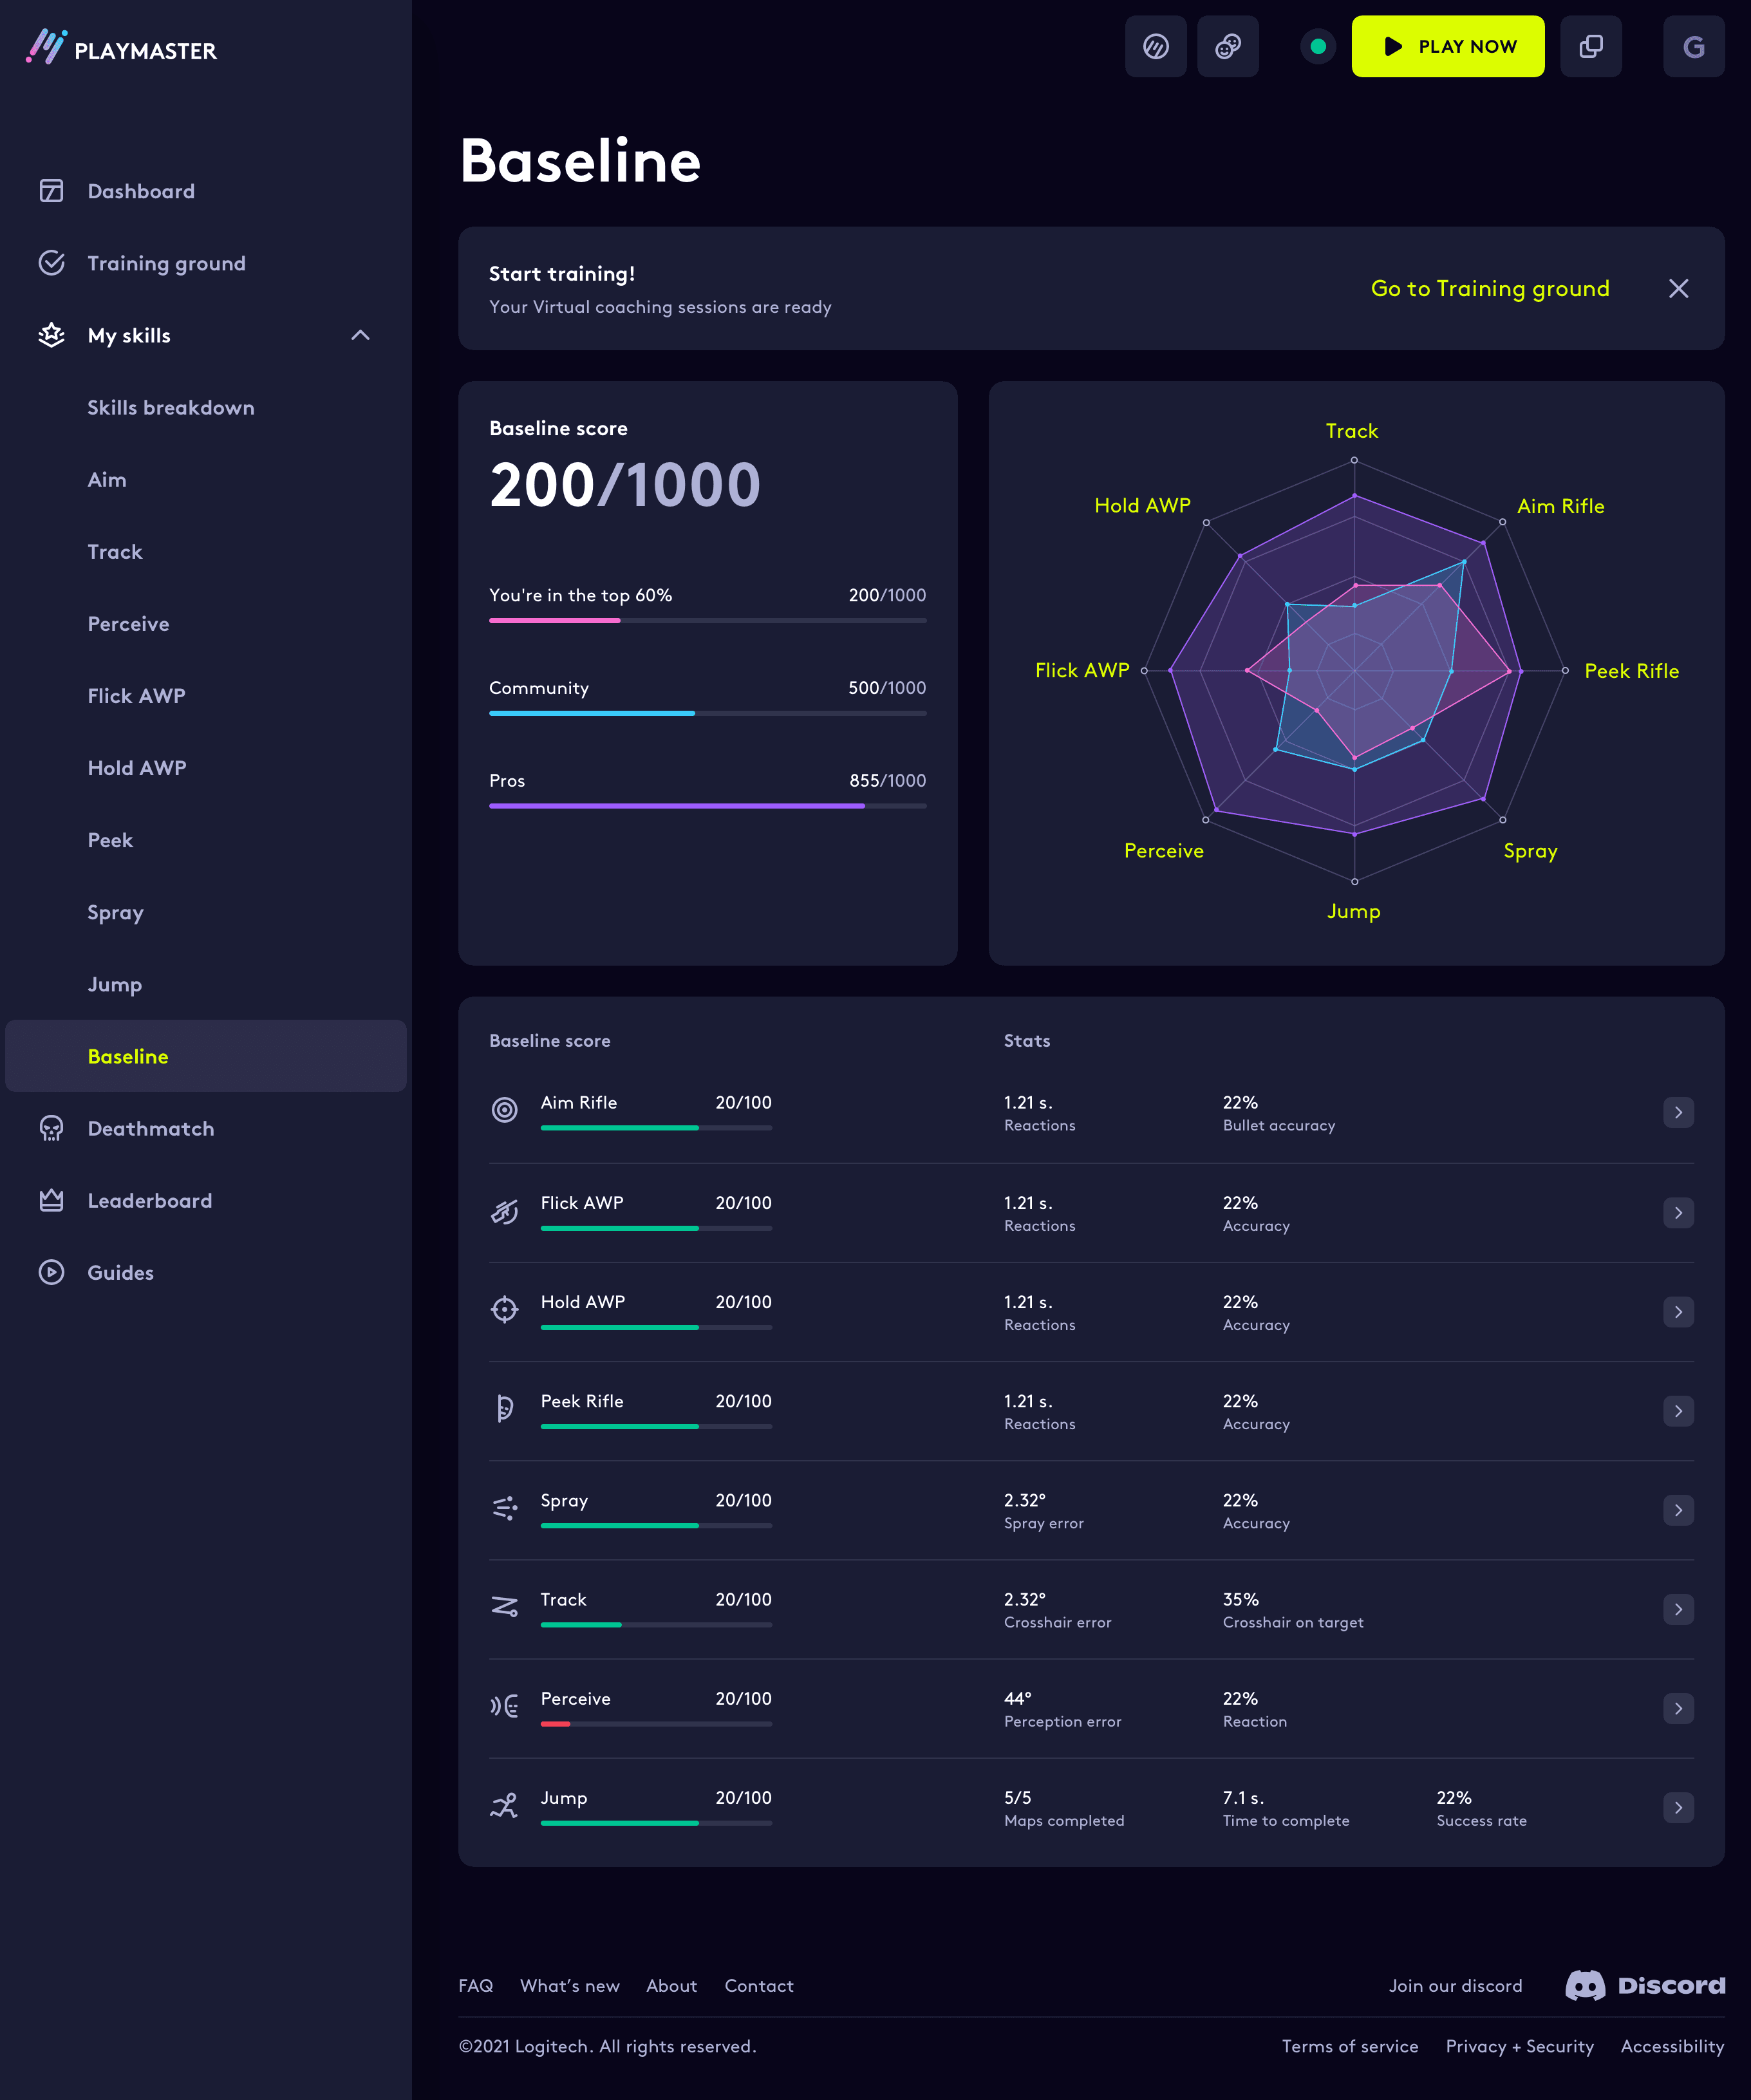
Task: Open Leaderboard crown icon in sidebar
Action: click(x=51, y=1200)
